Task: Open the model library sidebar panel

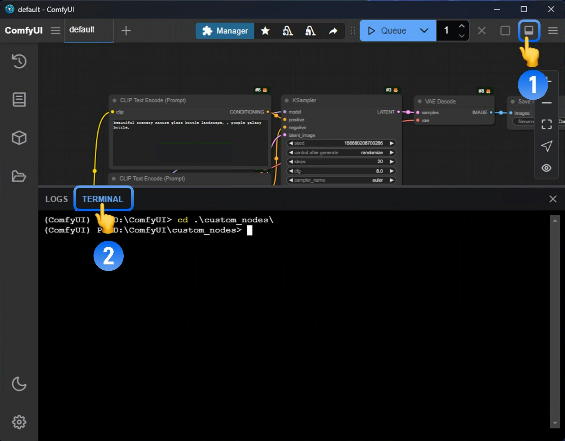Action: pos(19,137)
